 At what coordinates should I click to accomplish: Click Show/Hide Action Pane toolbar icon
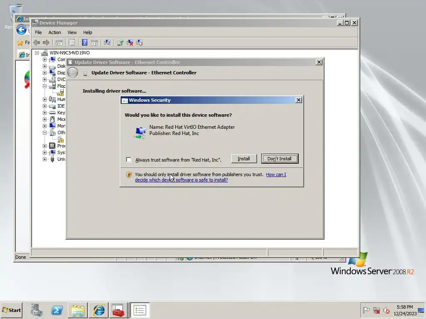(x=94, y=43)
